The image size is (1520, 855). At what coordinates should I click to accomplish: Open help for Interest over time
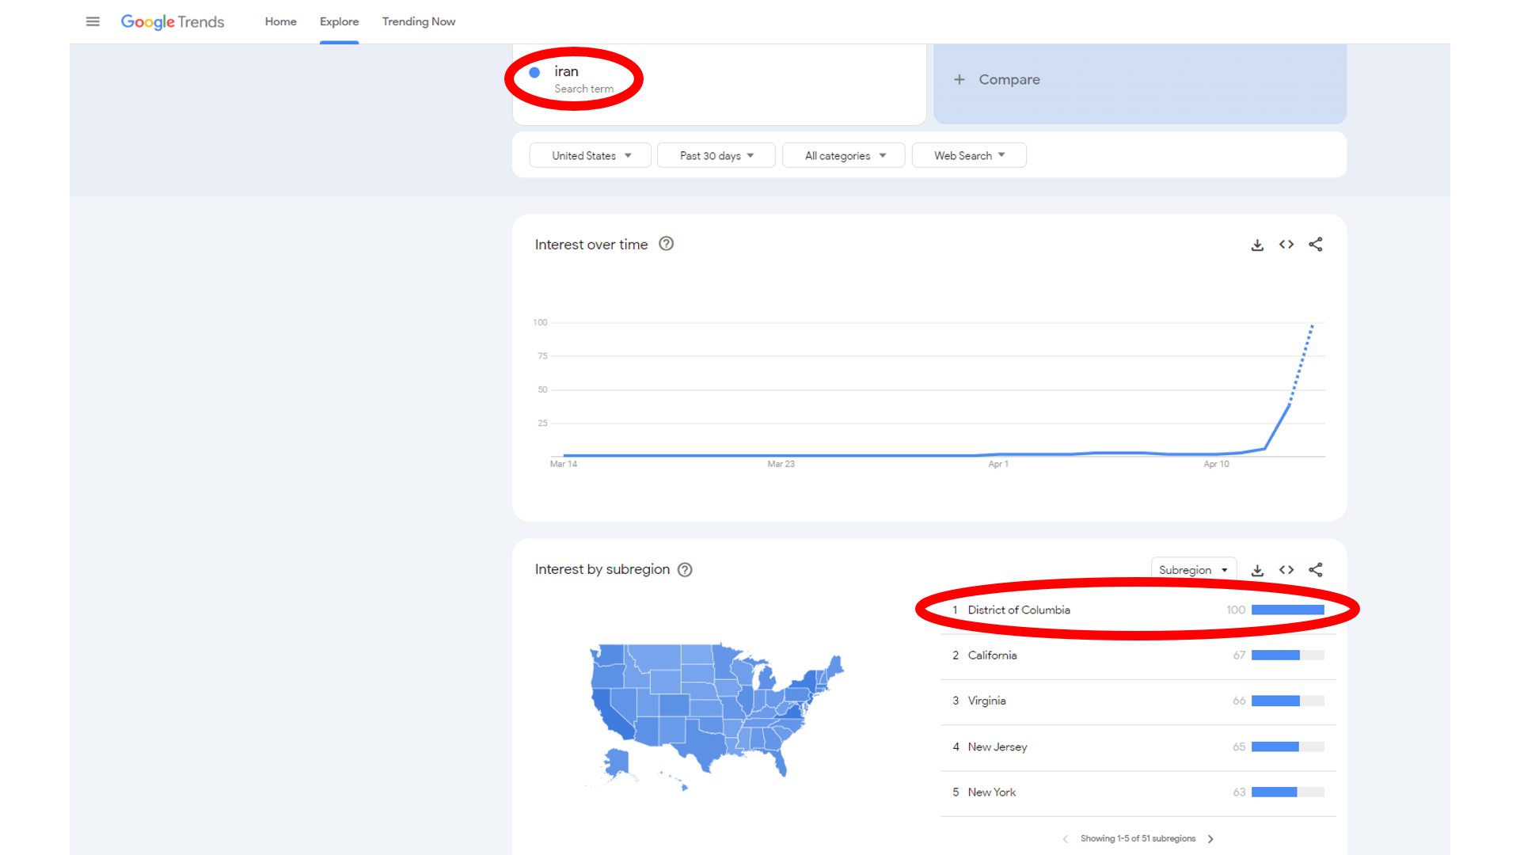(667, 244)
